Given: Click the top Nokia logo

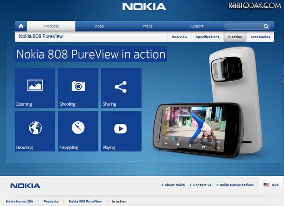Looking at the screenshot, I should tap(144, 7).
